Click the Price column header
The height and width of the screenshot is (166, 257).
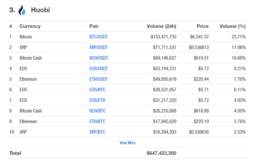[x=203, y=26]
